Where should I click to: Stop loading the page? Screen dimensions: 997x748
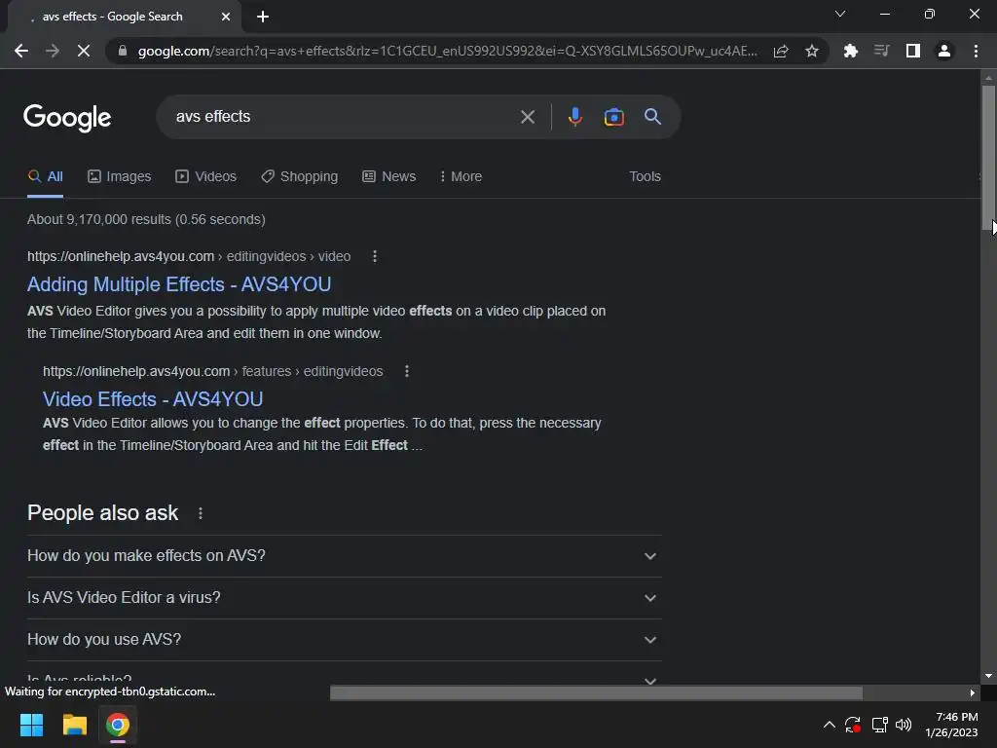(84, 51)
